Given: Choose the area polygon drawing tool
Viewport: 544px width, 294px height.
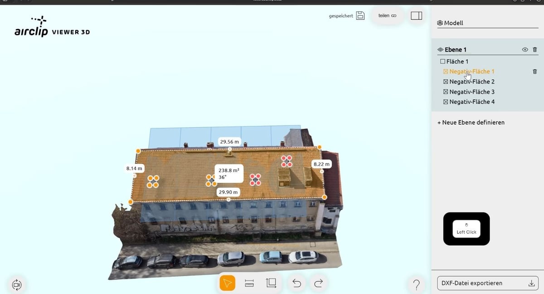Looking at the screenshot, I should (271, 283).
